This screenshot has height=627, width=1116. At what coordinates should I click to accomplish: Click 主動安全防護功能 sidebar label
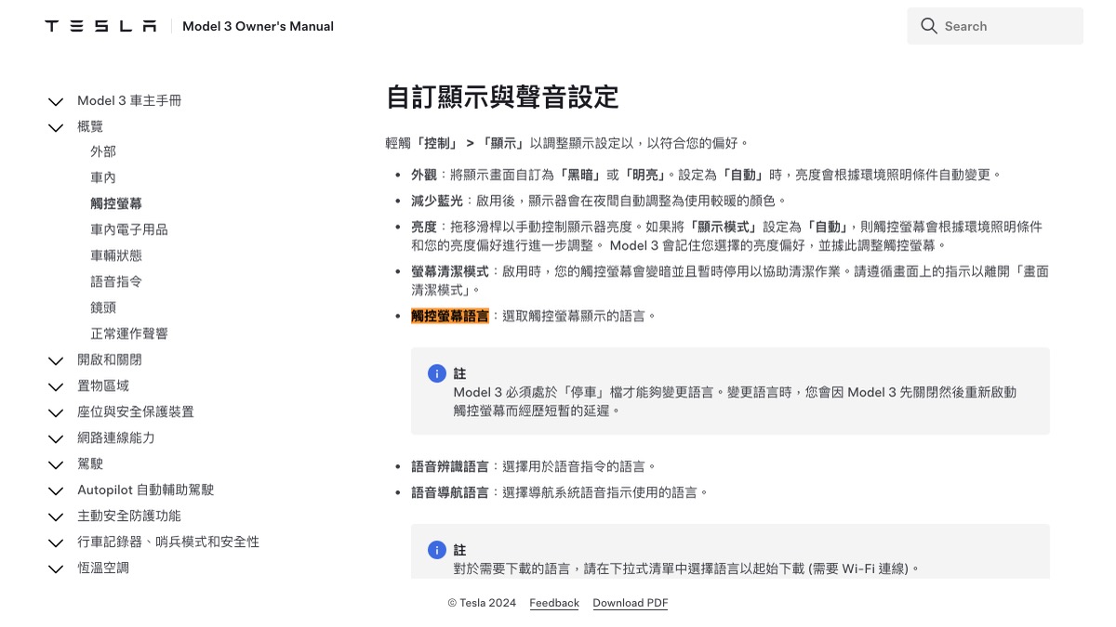coord(129,516)
